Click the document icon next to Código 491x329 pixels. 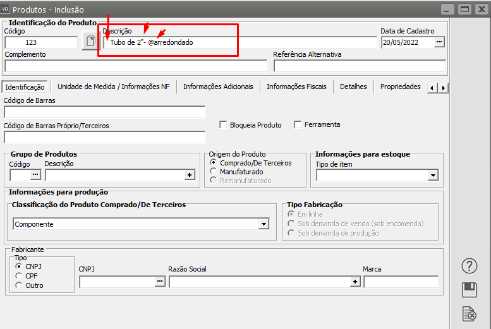click(x=90, y=42)
